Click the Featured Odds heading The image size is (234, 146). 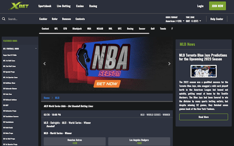[x=10, y=41]
